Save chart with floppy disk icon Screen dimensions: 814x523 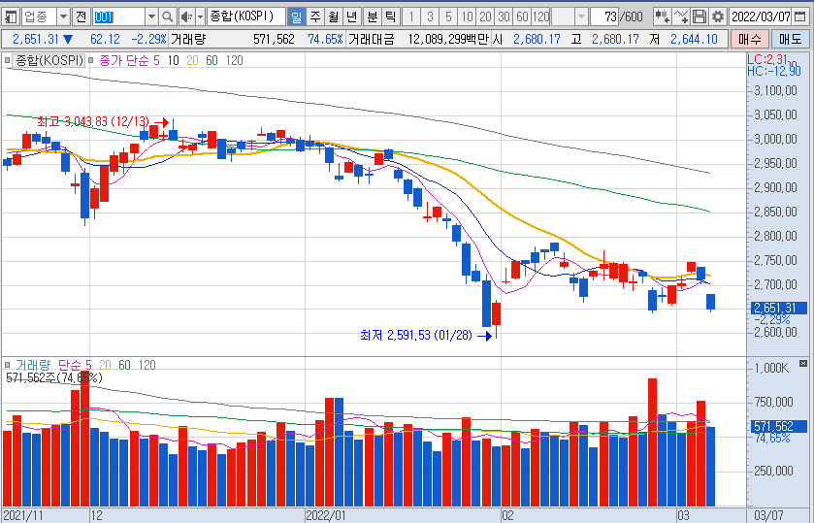point(700,16)
